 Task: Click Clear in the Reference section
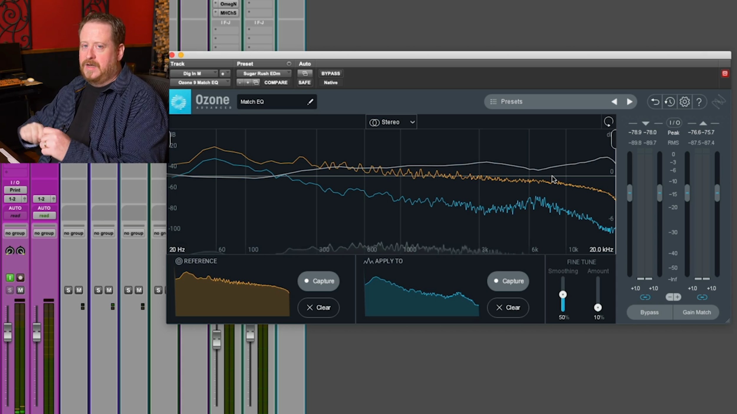click(x=318, y=308)
